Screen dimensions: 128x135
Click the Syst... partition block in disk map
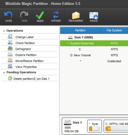click(x=95, y=126)
